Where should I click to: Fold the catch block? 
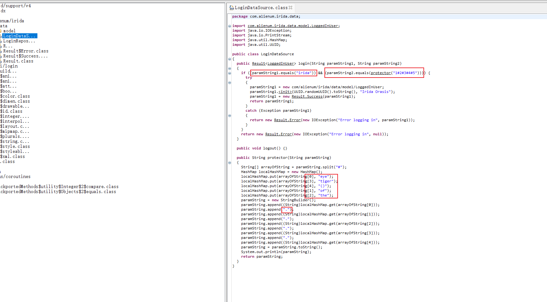click(x=229, y=116)
